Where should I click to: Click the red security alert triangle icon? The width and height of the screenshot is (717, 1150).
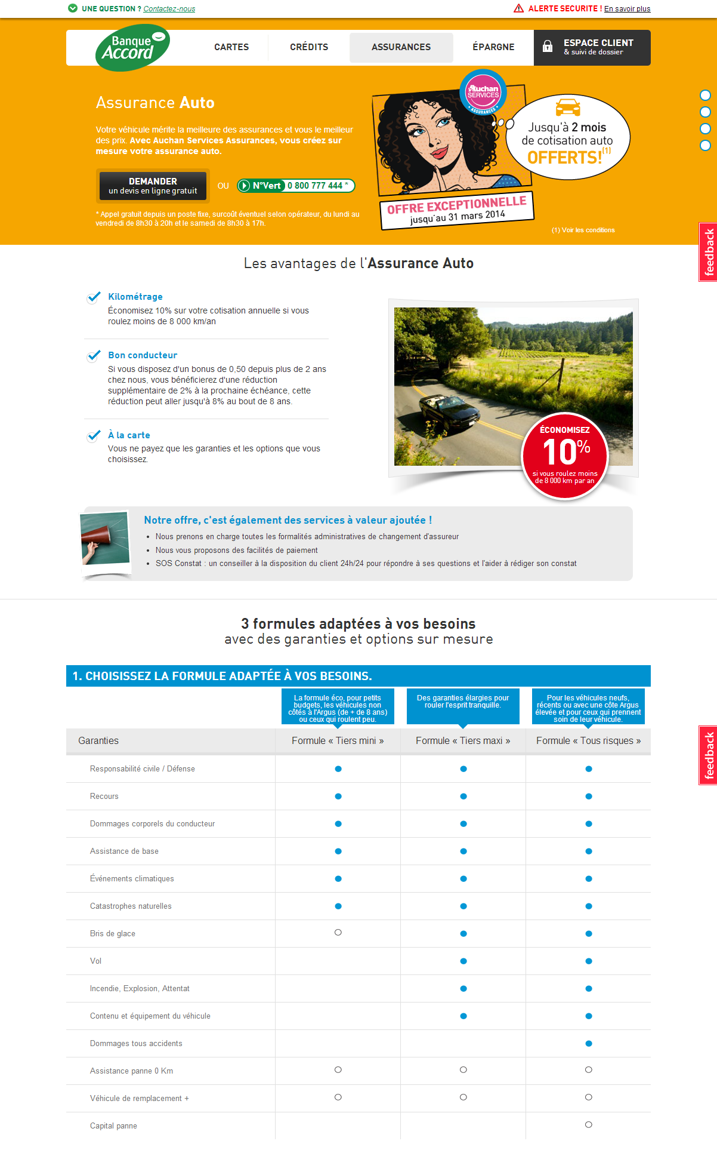[x=519, y=8]
